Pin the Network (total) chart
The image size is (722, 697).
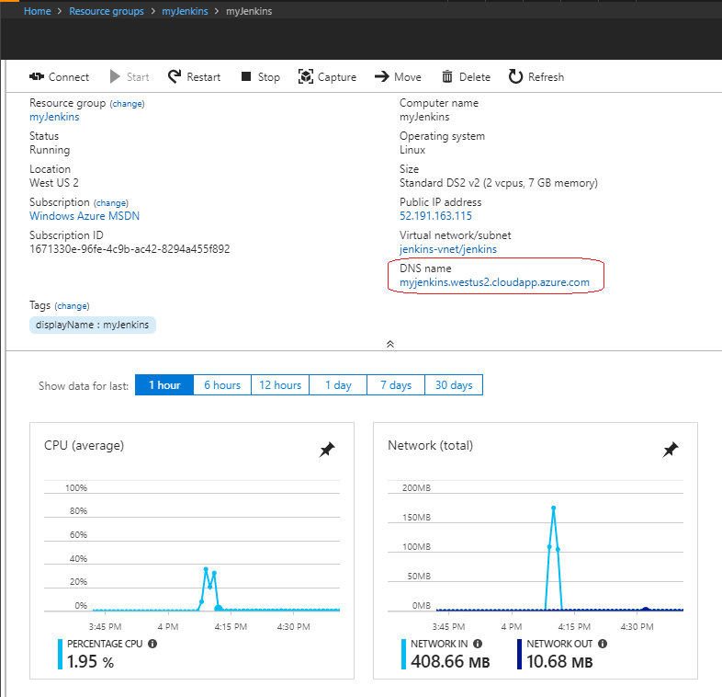[x=671, y=450]
